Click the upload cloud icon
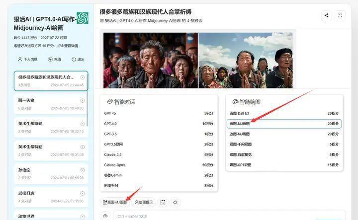Viewport: 358px width, 220px height. click(105, 216)
